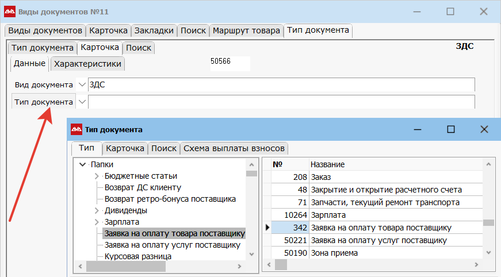Open the Вид документа dropdown arrow

click(82, 84)
